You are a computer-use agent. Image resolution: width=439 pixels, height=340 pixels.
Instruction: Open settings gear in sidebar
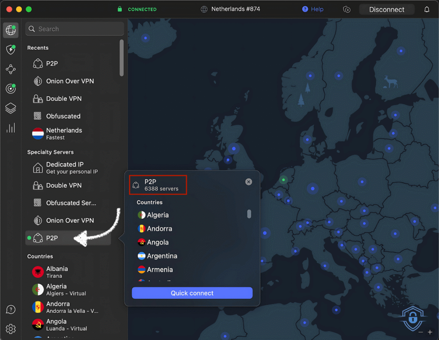click(x=11, y=329)
